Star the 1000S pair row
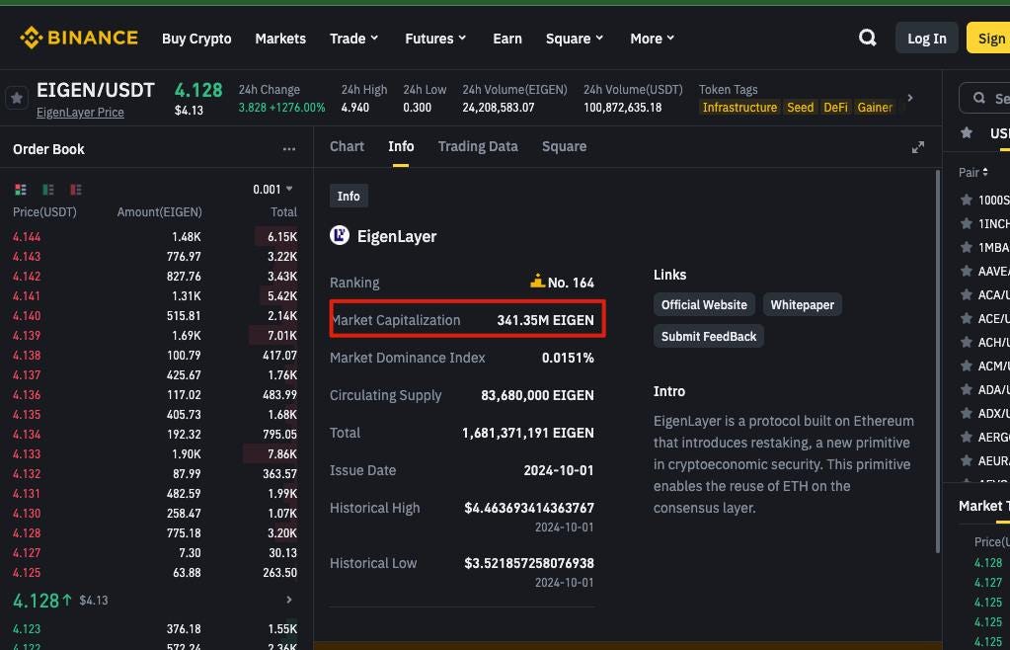 967,200
